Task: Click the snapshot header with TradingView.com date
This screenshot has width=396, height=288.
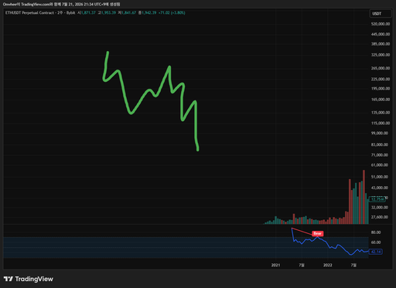Action: [x=61, y=5]
